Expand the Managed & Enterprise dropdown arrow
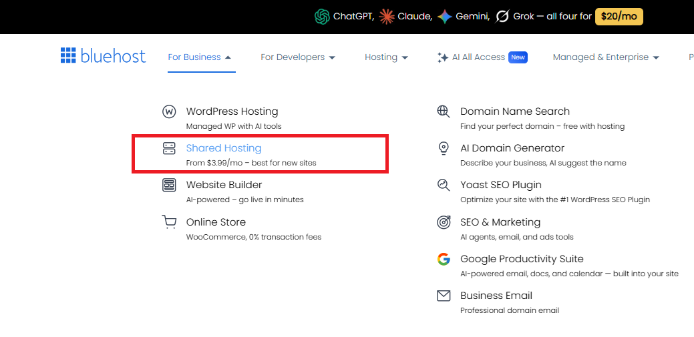 656,57
